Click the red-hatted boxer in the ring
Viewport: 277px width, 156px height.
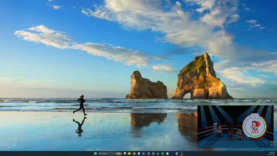[x=231, y=133]
